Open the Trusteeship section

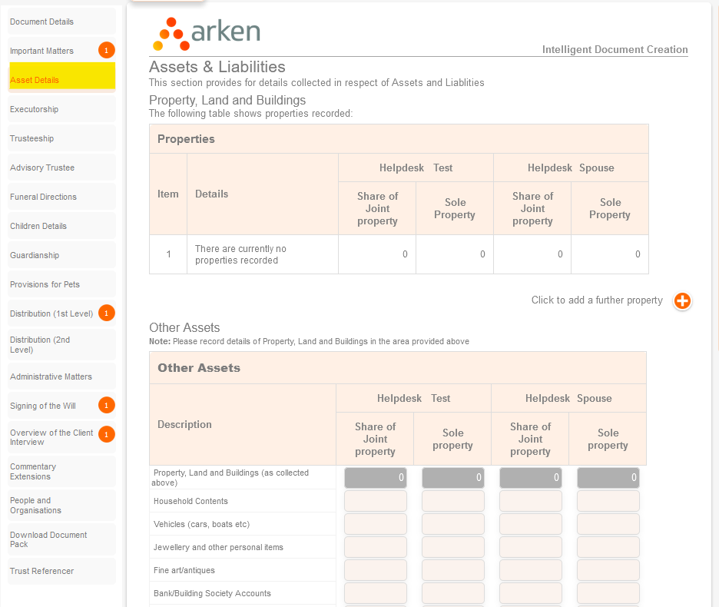[x=31, y=138]
